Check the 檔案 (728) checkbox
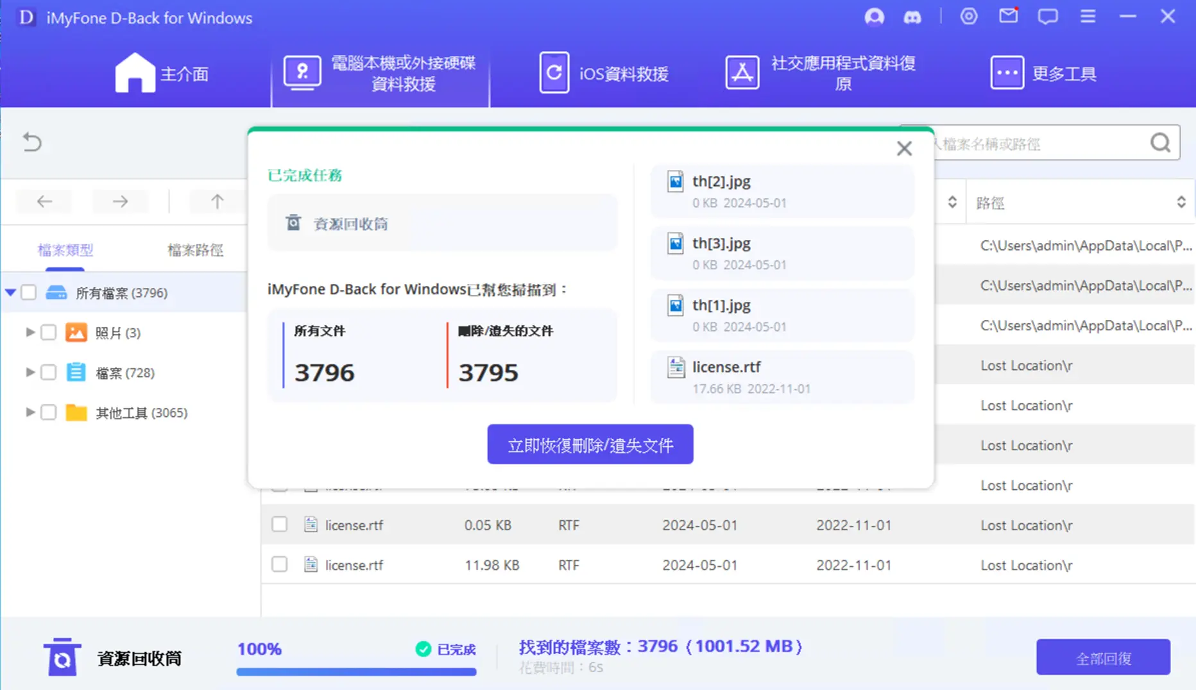Image resolution: width=1196 pixels, height=690 pixels. [48, 372]
